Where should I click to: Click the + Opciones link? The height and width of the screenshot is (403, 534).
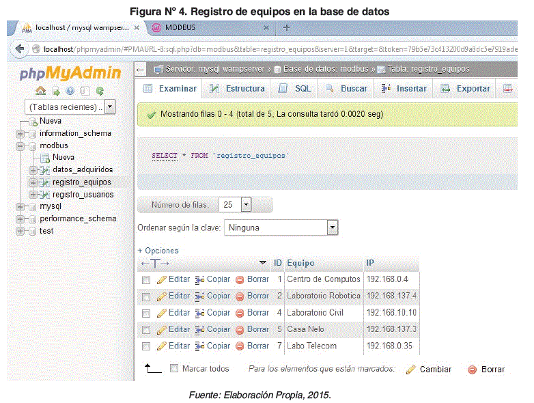(x=158, y=251)
